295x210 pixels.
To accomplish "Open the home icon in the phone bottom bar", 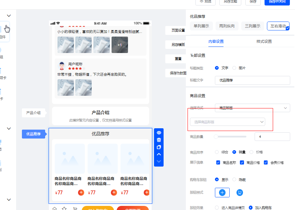I will click(54, 208).
